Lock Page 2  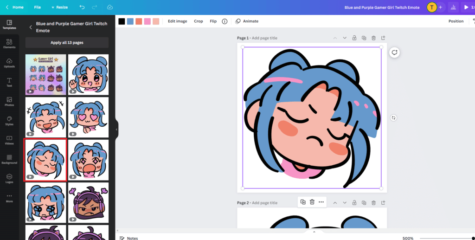[354, 203]
